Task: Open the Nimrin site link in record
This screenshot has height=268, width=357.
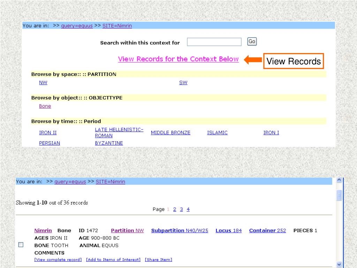Action: pos(43,230)
